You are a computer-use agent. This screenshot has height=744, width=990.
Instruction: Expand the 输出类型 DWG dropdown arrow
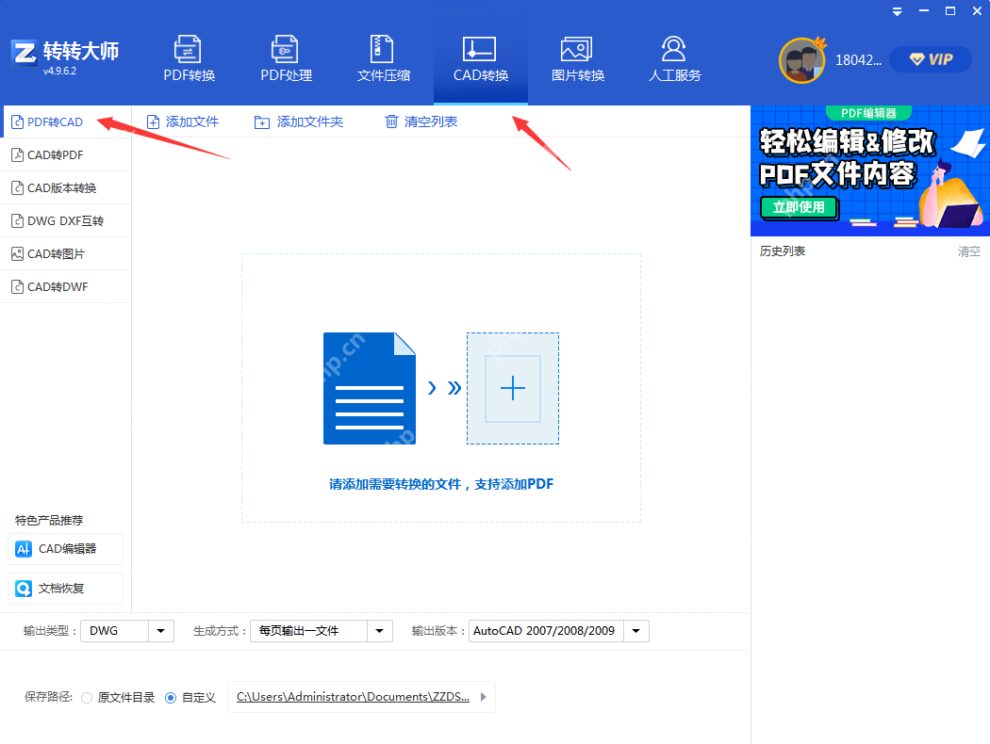[161, 630]
